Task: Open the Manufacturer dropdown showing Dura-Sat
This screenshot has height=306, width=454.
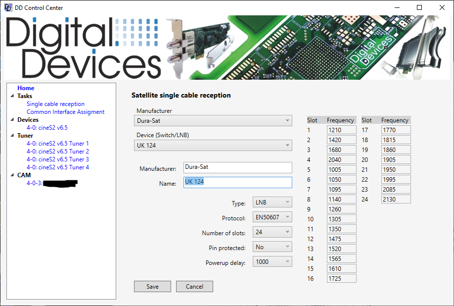Action: click(x=213, y=120)
